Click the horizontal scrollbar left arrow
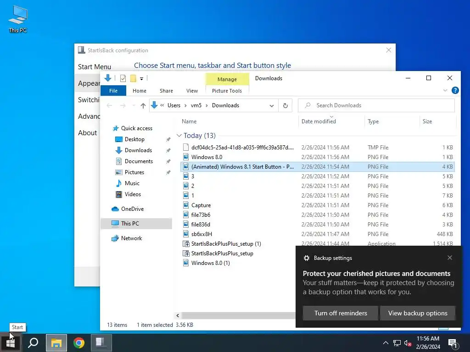This screenshot has height=352, width=470. point(178,315)
